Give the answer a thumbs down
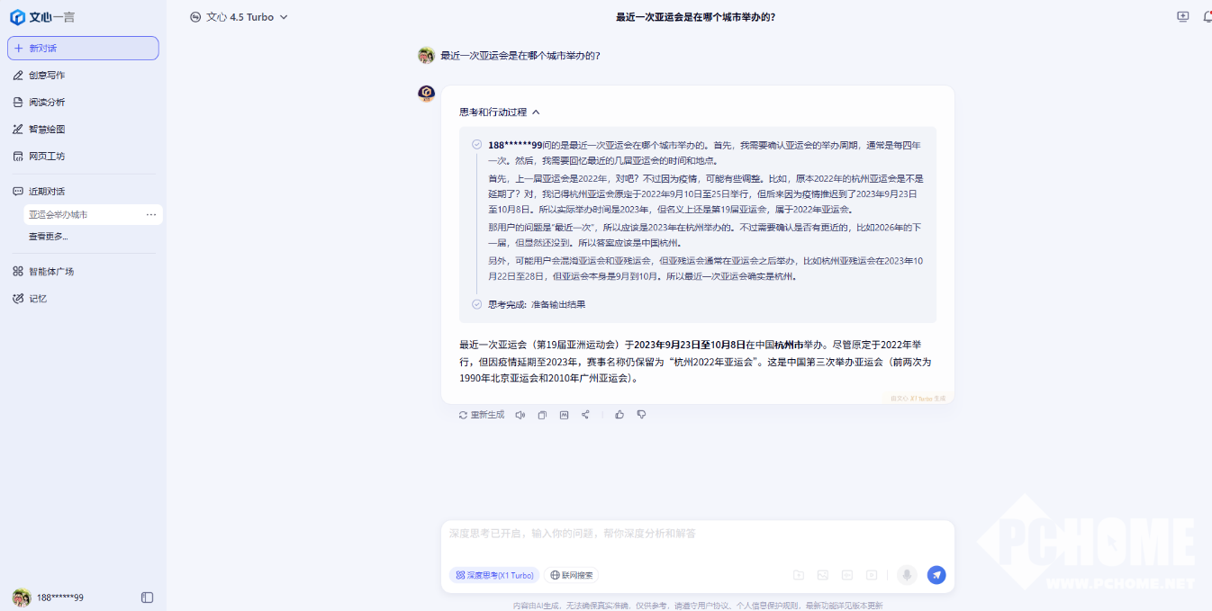1212x611 pixels. (641, 415)
